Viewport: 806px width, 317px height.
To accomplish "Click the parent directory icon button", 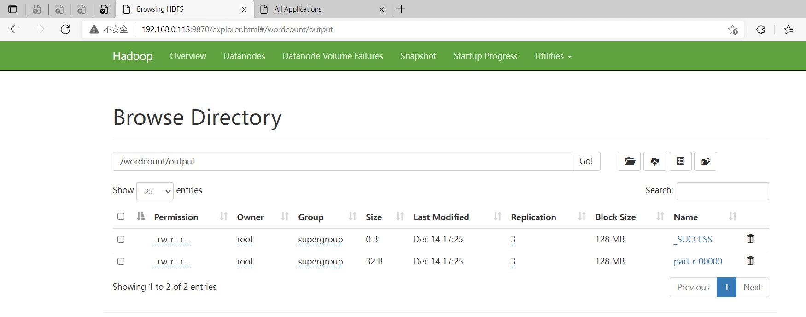I will pos(705,161).
